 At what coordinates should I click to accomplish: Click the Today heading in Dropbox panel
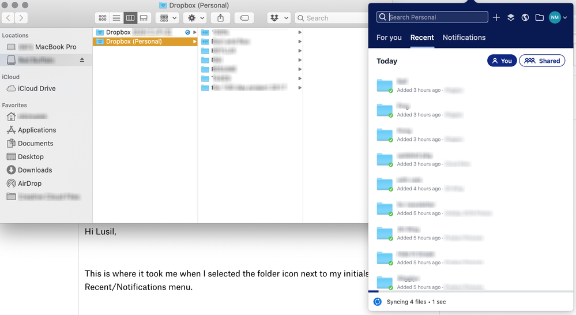(386, 61)
